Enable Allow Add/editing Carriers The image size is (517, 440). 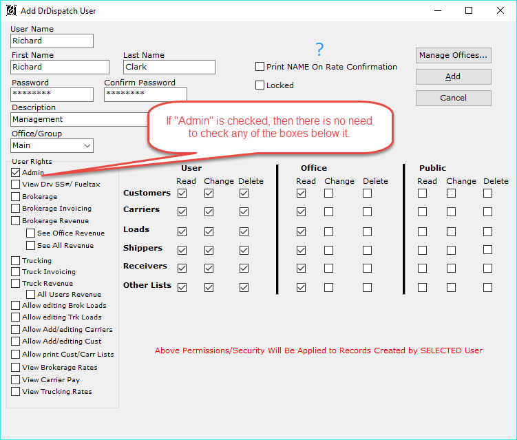(x=16, y=330)
